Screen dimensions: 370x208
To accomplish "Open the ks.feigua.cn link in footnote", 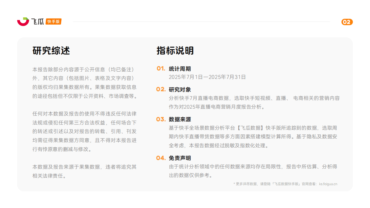I will 328,184.
